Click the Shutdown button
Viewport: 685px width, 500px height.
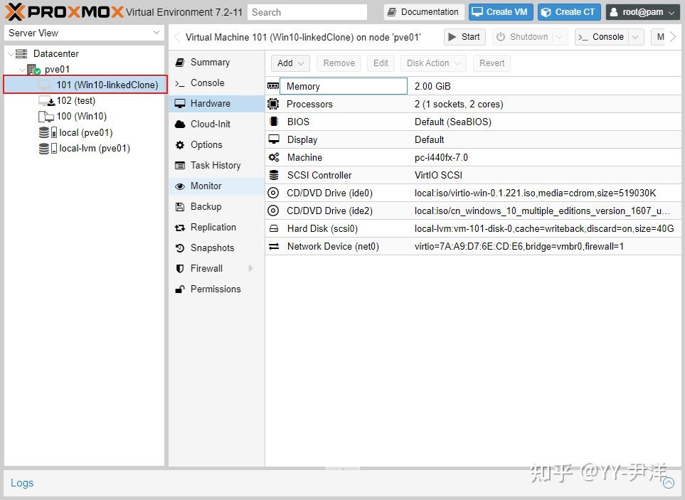pos(523,37)
